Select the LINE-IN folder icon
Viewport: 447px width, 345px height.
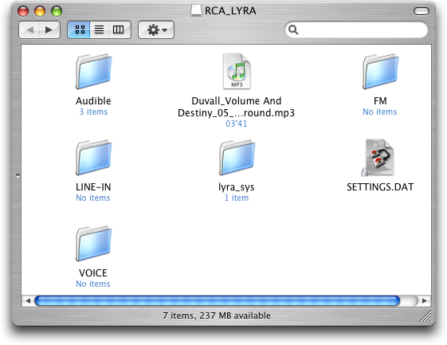(x=94, y=158)
